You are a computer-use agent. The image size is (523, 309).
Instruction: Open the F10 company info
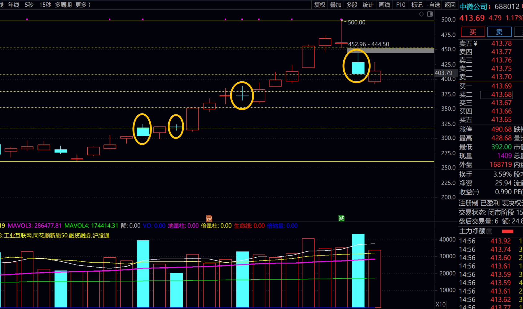401,5
